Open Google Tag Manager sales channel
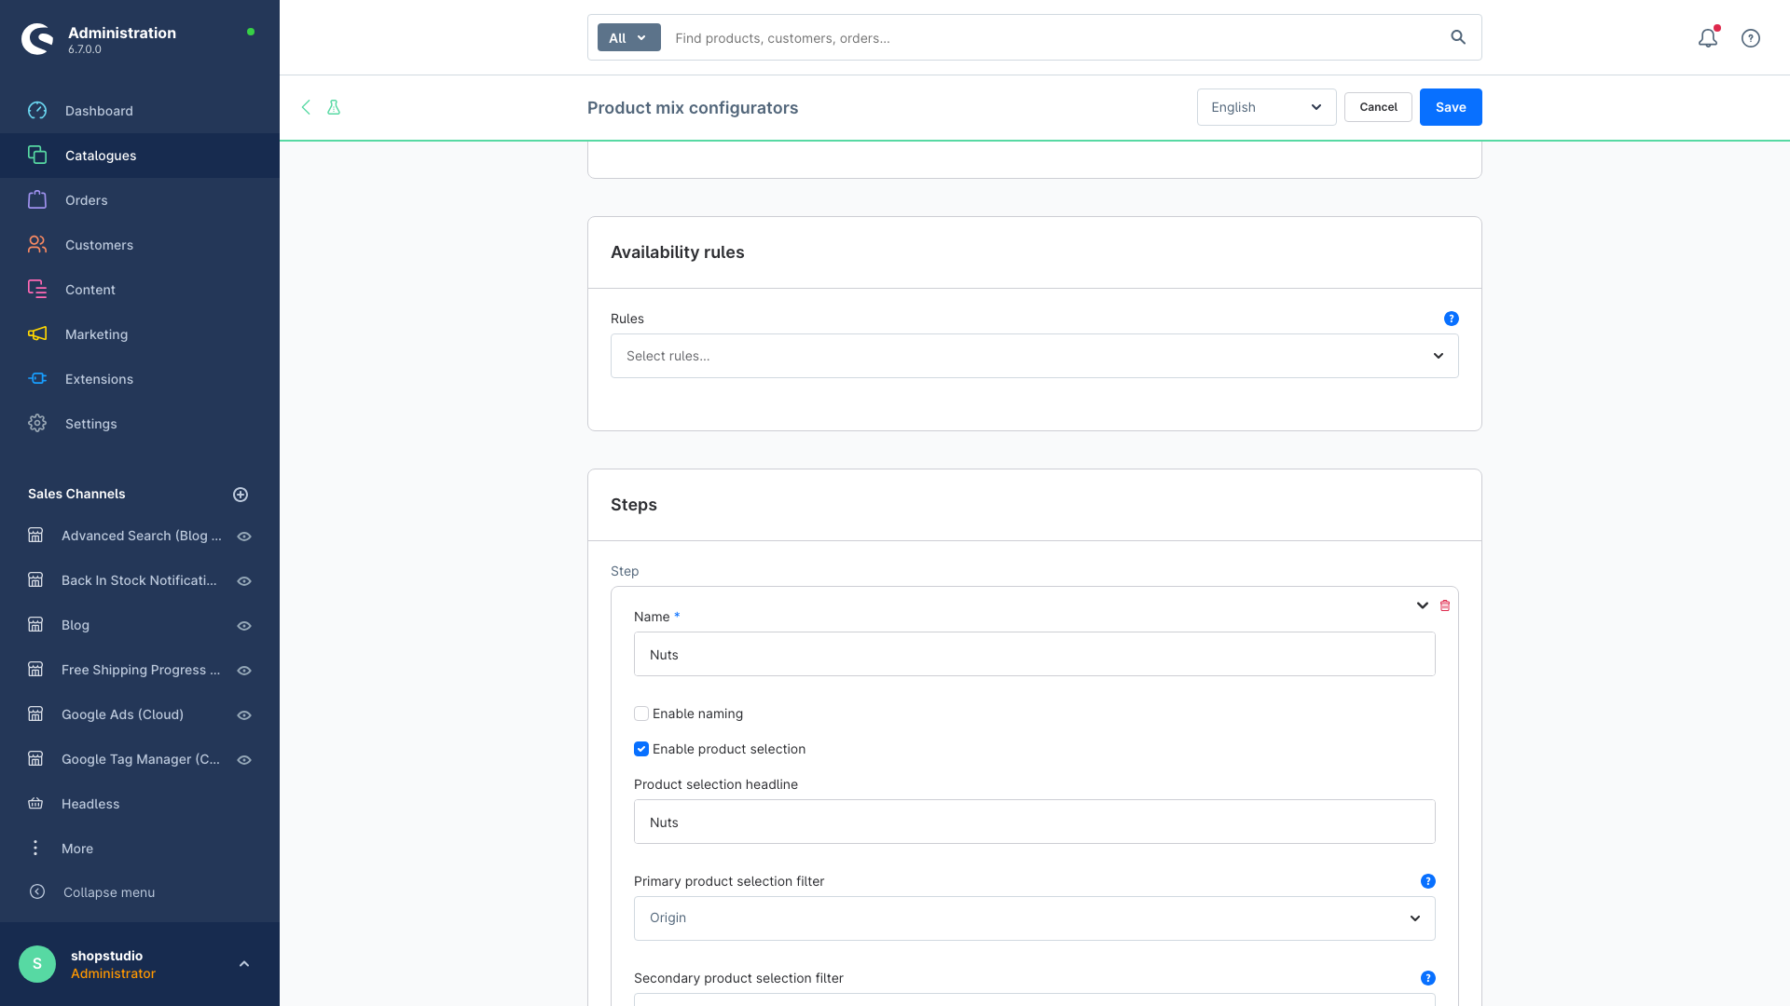The height and width of the screenshot is (1006, 1790). tap(141, 759)
